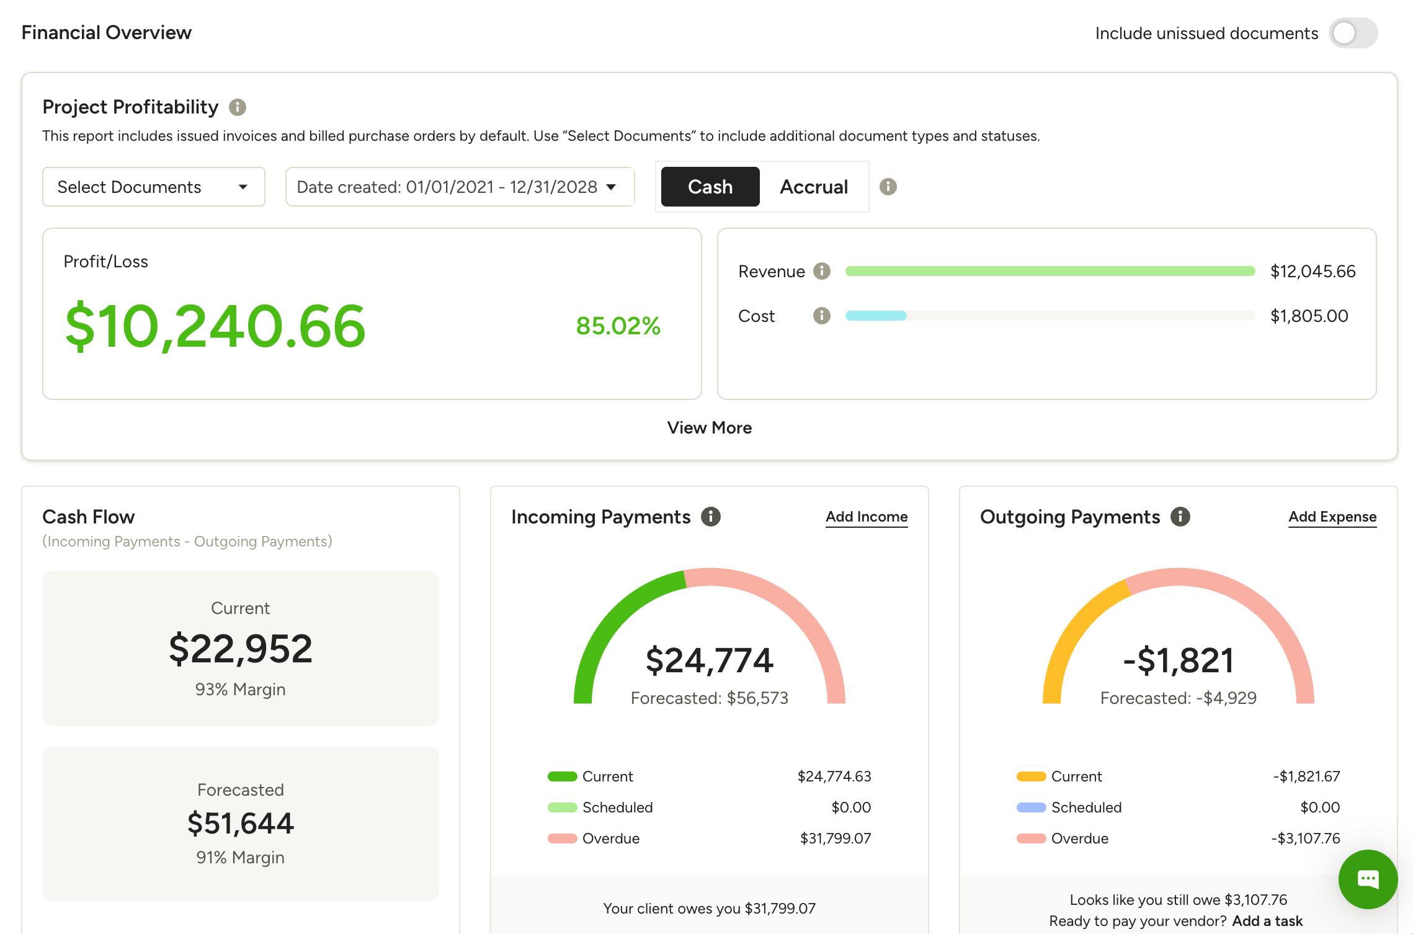Click the green Revenue progress bar
Screen dimensions: 1413x934
[x=1050, y=271]
